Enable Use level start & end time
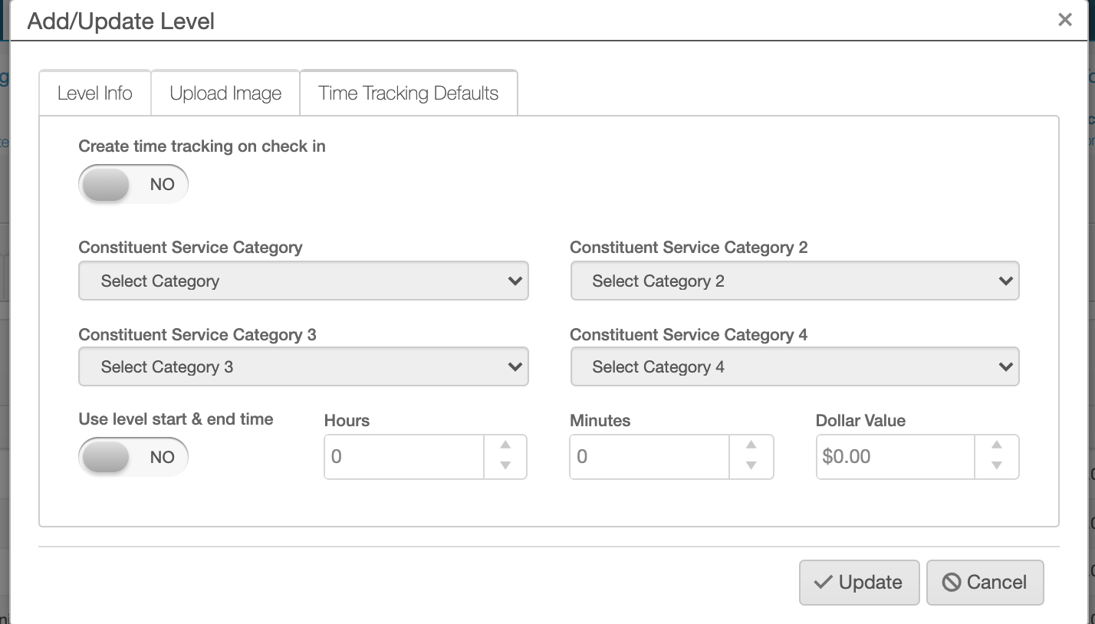The height and width of the screenshot is (624, 1095). coord(133,458)
